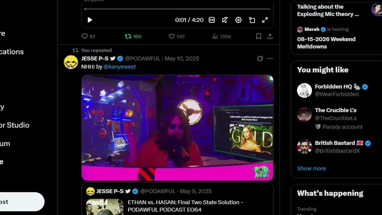Like the post with 510 likes
382x215 pixels.
coord(176,36)
